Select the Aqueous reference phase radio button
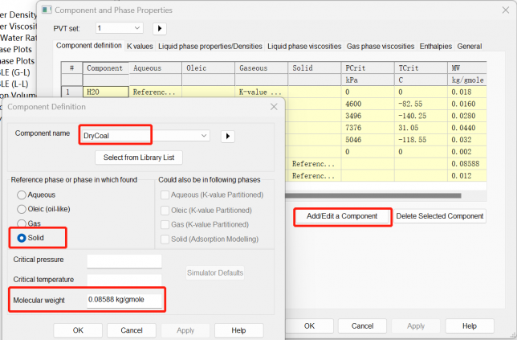517x340 pixels. point(22,195)
